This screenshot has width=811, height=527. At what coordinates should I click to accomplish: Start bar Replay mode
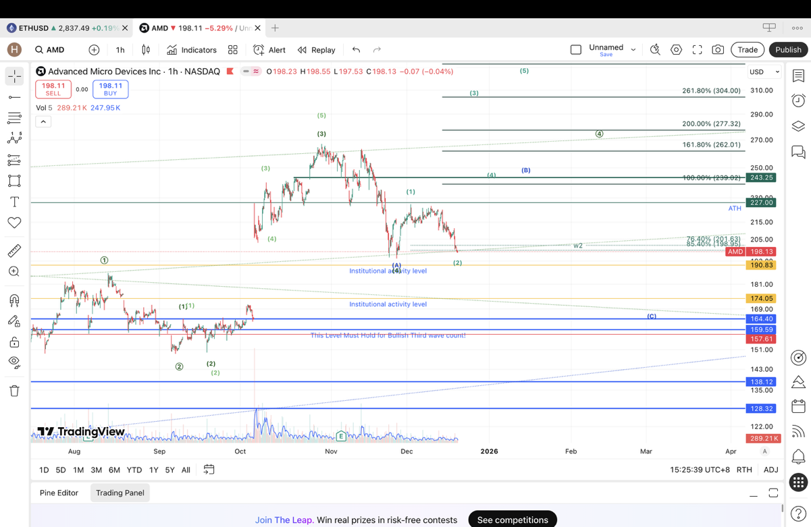[317, 50]
